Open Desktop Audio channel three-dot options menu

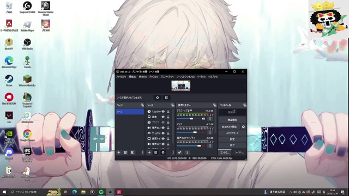[210, 119]
